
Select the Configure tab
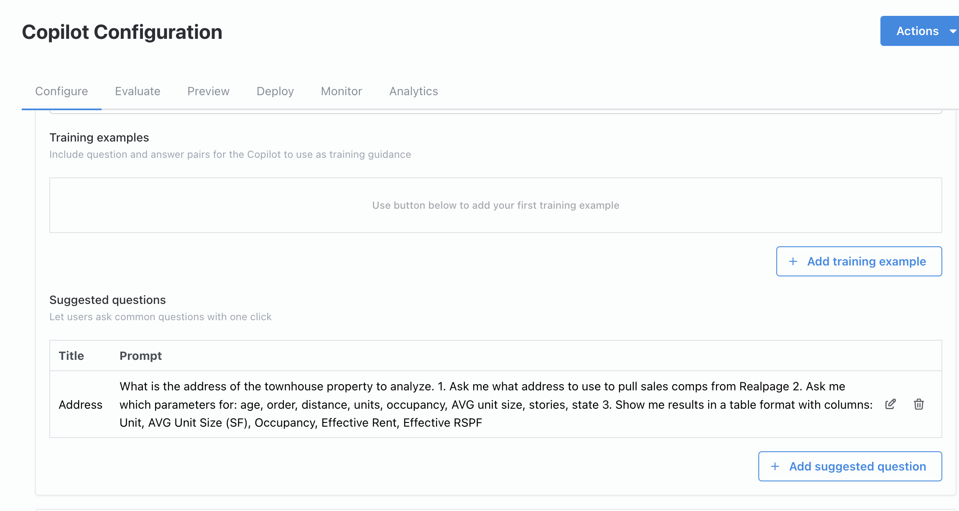click(61, 91)
